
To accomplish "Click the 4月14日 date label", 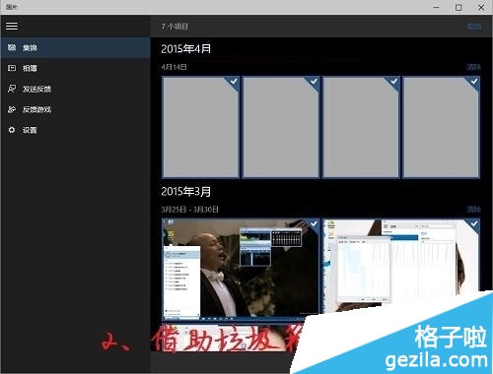I will point(175,67).
